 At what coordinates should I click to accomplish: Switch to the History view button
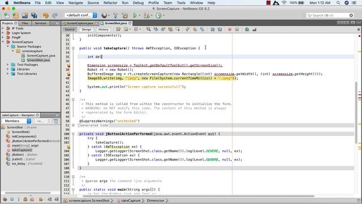coord(103,29)
